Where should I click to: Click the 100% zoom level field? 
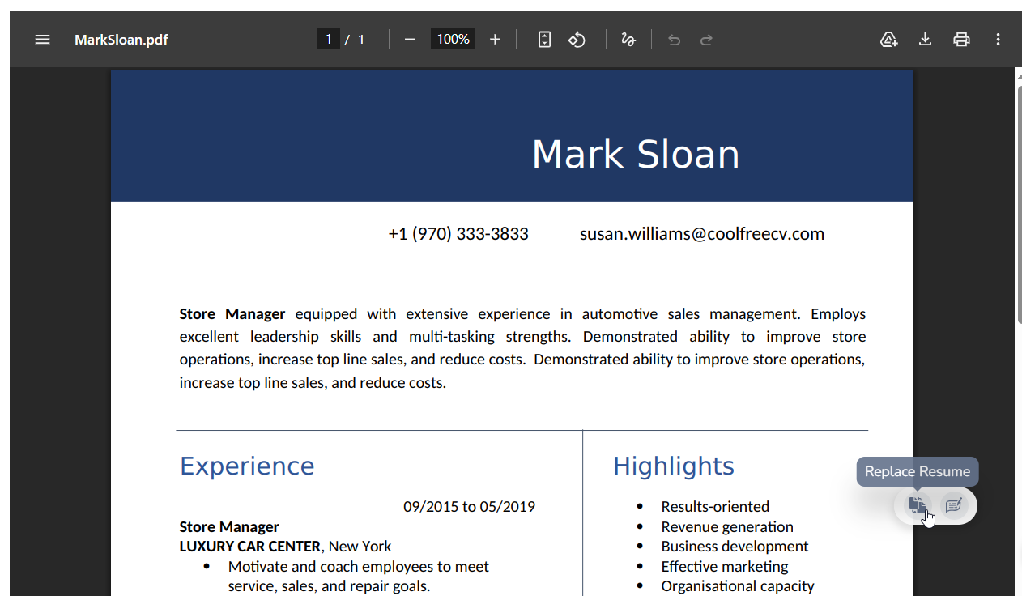tap(453, 40)
